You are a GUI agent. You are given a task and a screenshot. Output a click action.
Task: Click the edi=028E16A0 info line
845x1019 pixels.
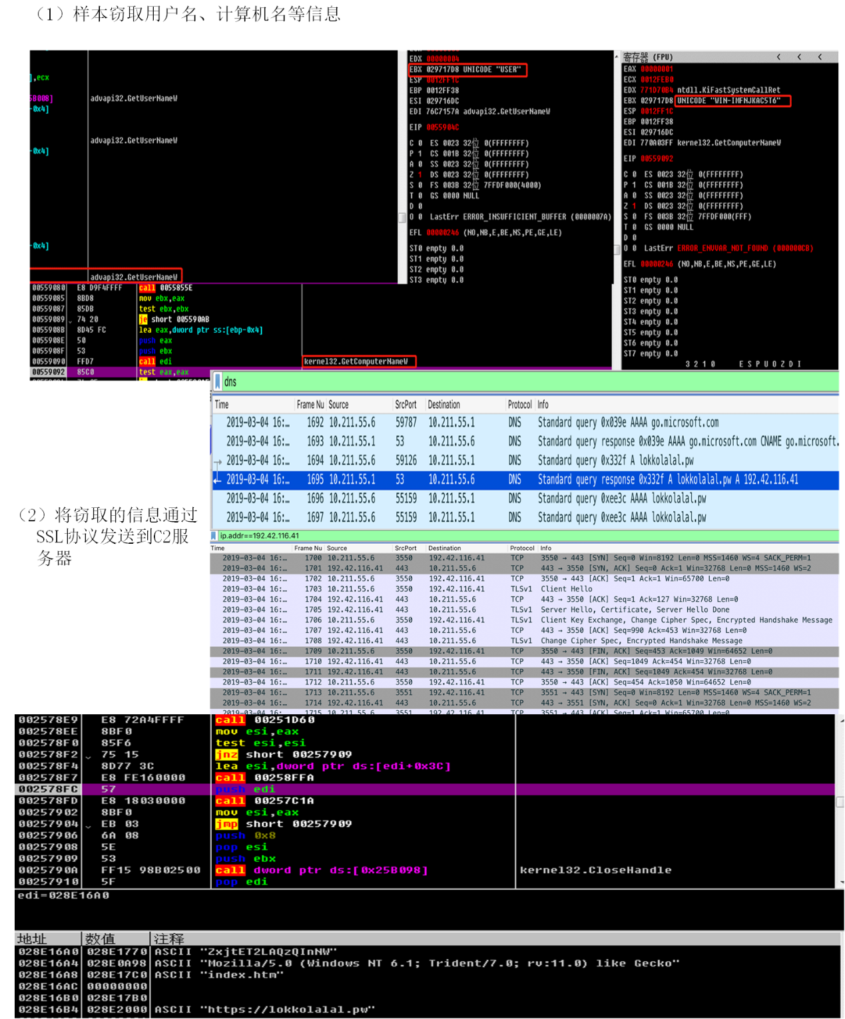pyautogui.click(x=64, y=896)
